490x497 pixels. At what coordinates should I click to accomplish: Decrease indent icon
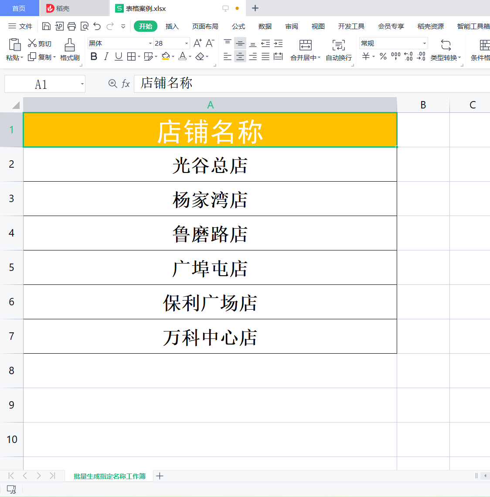265,44
